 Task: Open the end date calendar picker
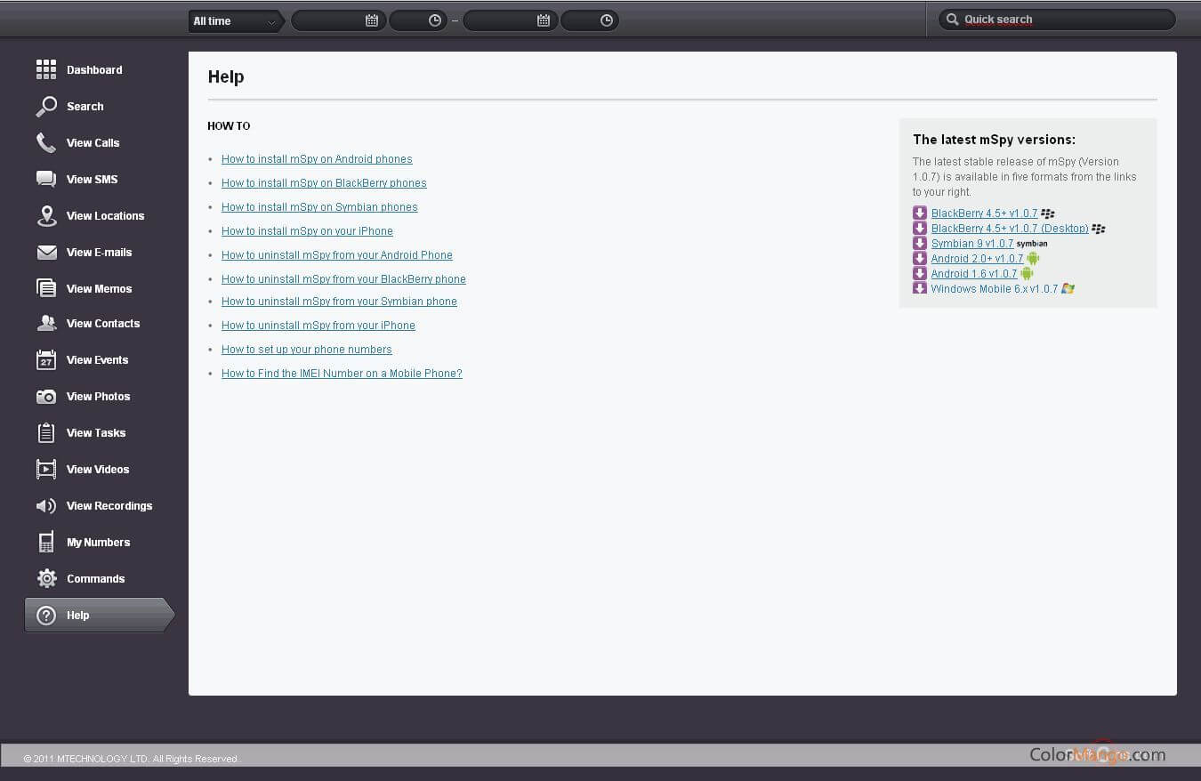[544, 20]
